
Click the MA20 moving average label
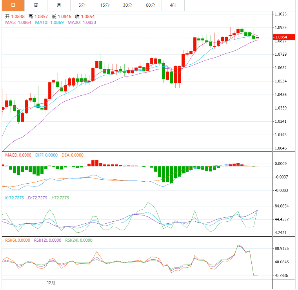tap(82, 23)
